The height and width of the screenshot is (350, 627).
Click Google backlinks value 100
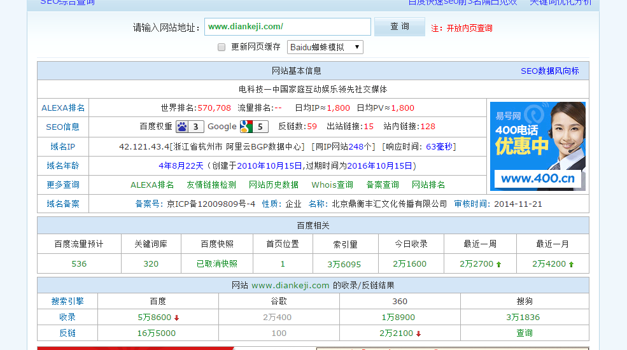(279, 333)
